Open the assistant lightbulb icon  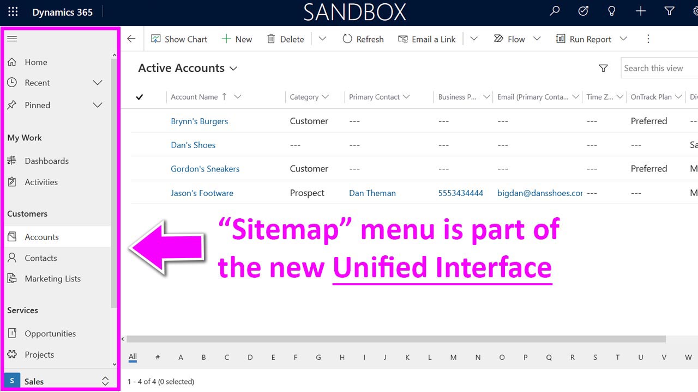(x=612, y=11)
